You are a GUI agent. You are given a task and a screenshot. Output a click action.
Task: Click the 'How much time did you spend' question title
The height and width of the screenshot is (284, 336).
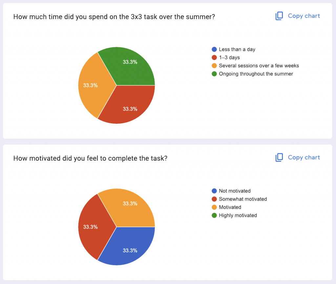tap(114, 16)
